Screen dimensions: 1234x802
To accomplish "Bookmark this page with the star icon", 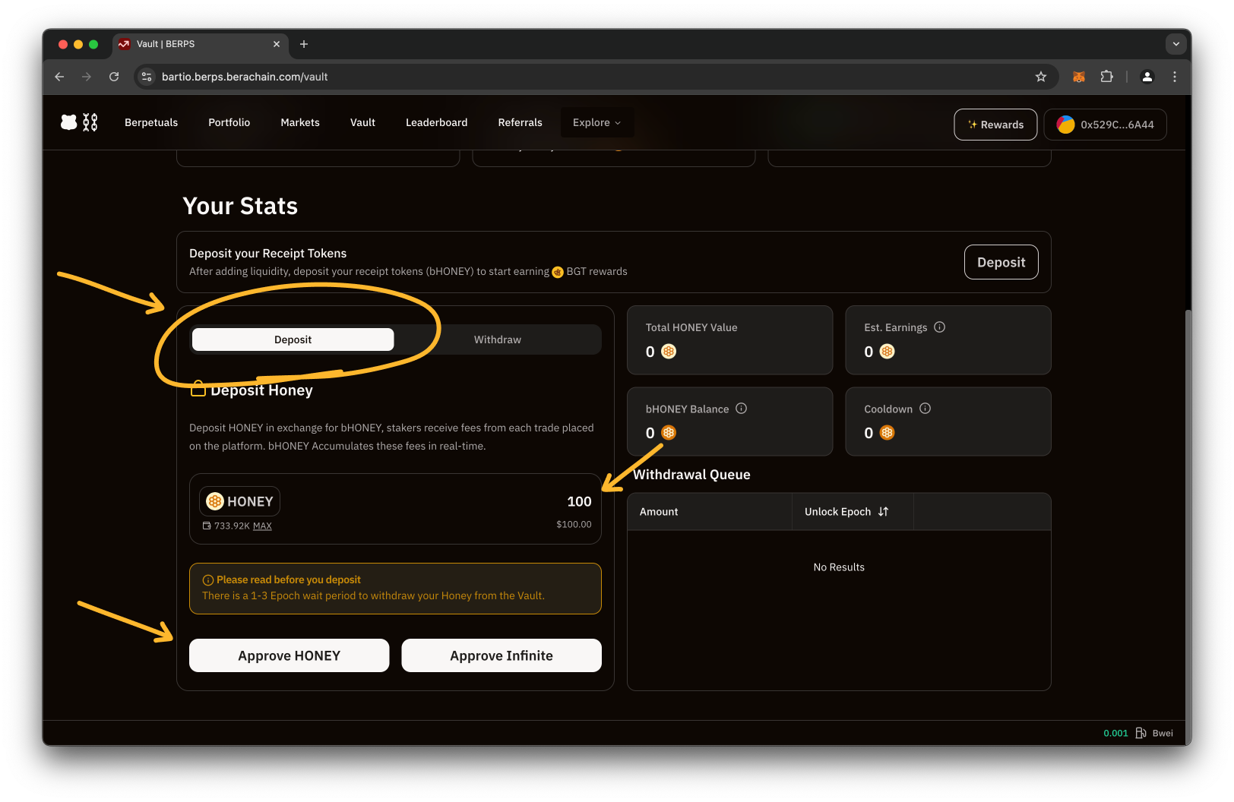I will click(x=1041, y=77).
